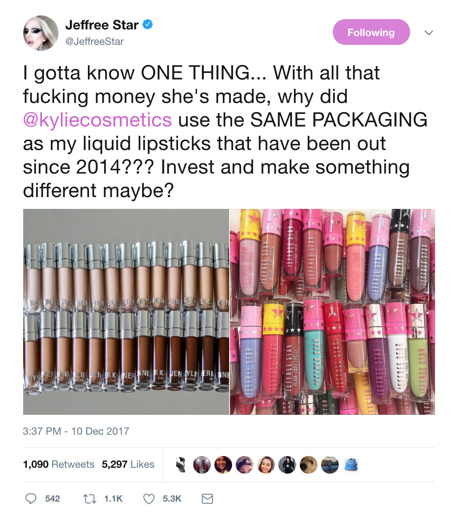459x520 pixels.
Task: Open the Kylie concealer tubes photo
Action: pos(126,312)
